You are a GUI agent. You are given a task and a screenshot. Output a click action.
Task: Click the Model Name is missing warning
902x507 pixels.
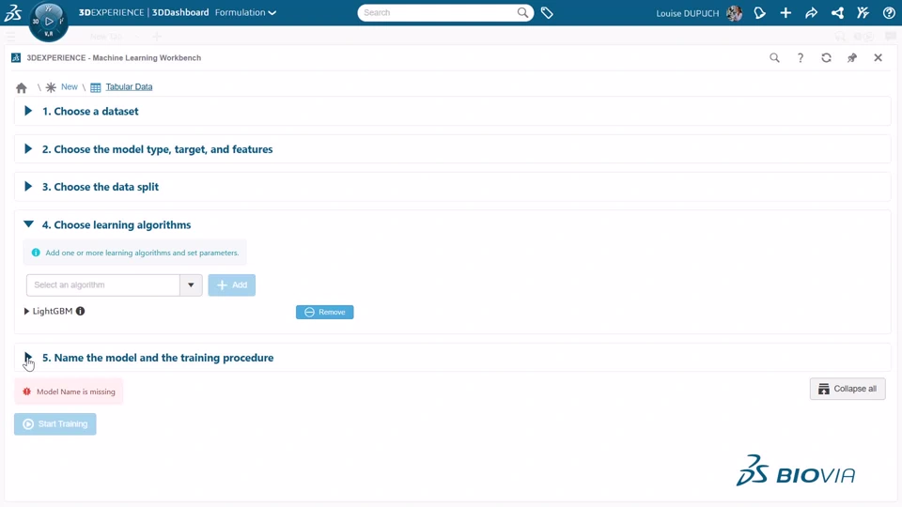[x=69, y=392]
